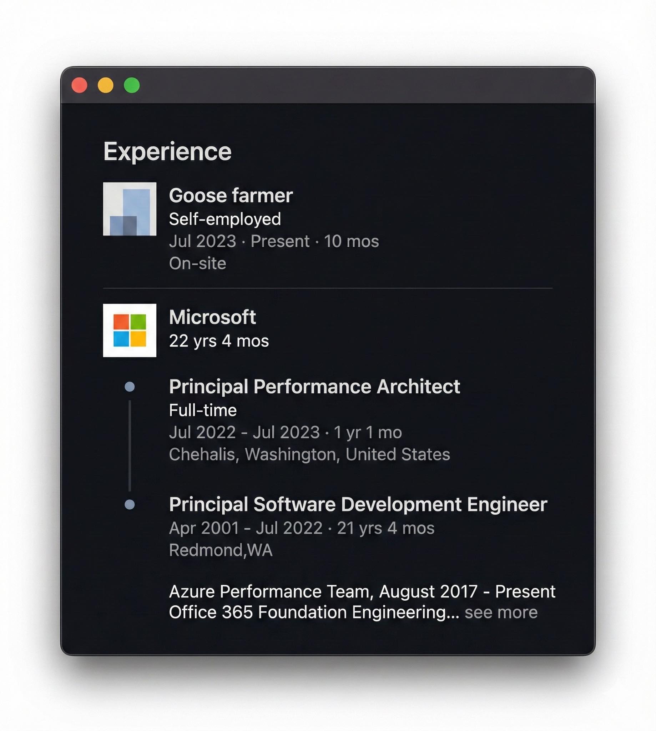Click "Chehalis, Washington, United States" location
This screenshot has width=656, height=731.
(x=309, y=454)
